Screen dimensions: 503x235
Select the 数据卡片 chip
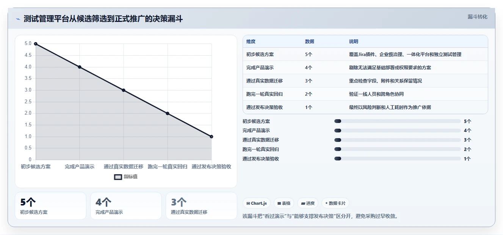[x=335, y=203]
